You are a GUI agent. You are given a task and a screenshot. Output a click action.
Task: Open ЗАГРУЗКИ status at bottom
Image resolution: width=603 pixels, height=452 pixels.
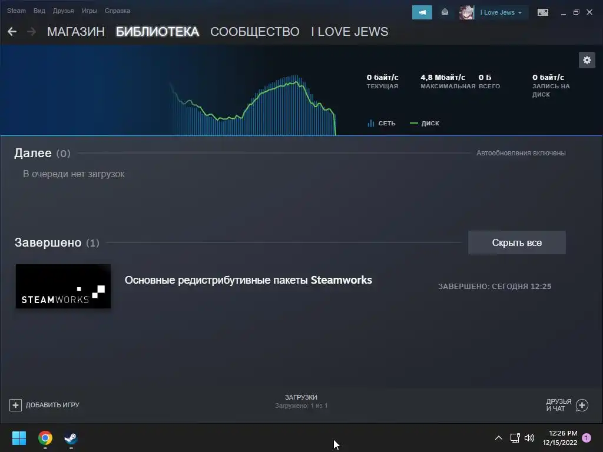pos(301,401)
